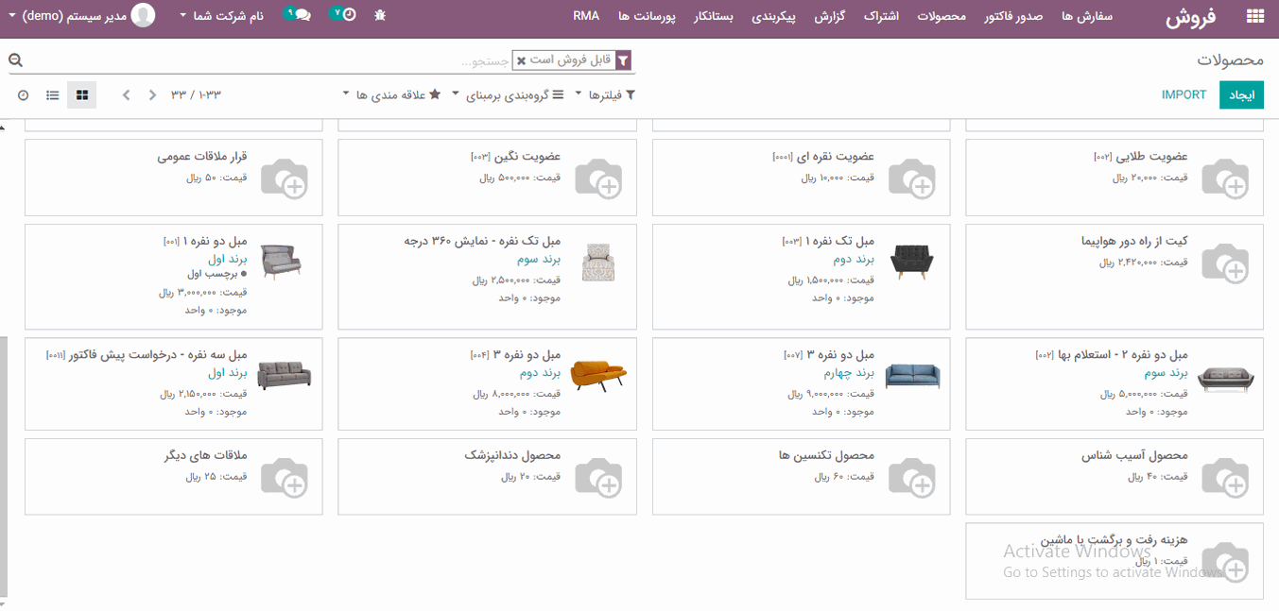
Task: Open the محصولات menu
Action: (x=941, y=16)
